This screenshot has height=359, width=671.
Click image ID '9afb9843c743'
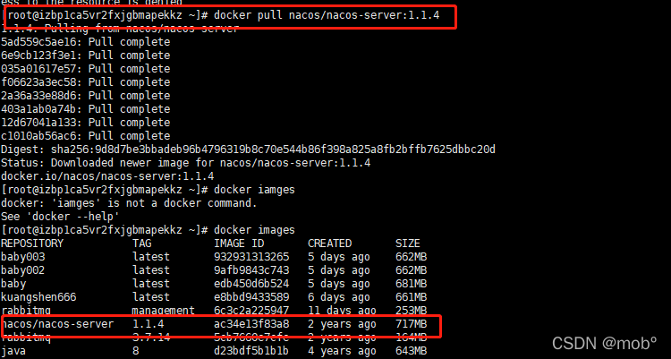pyautogui.click(x=251, y=270)
